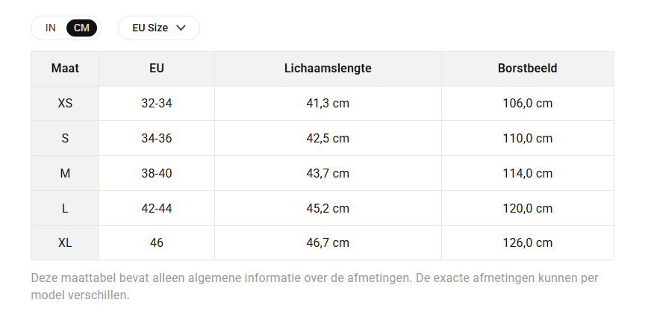Open the EU Size dropdown
This screenshot has height=323, width=648.
pyautogui.click(x=159, y=28)
